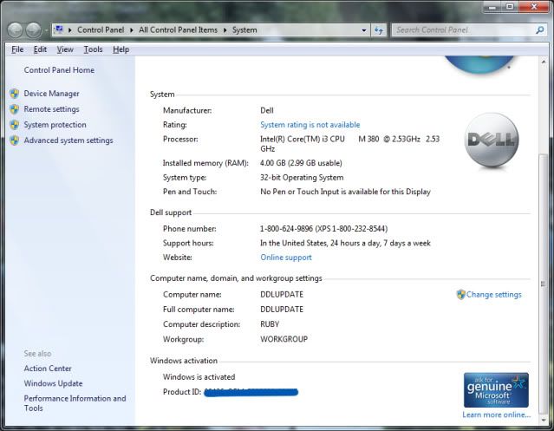Click the shield icon beside Remote settings
This screenshot has width=554, height=431.
click(x=15, y=109)
